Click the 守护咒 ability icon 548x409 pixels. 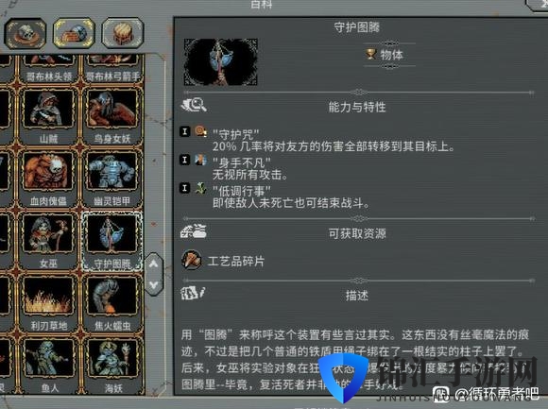pyautogui.click(x=200, y=131)
